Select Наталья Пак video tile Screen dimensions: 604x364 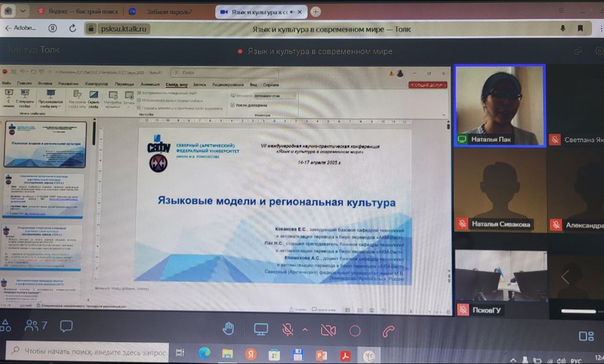point(500,106)
